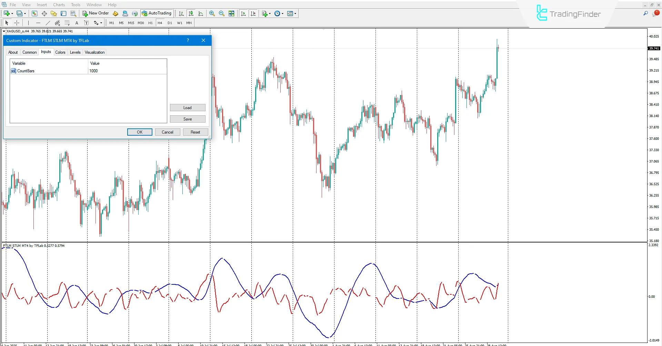Screen dimensions: 662x346
Task: Open a New Order window
Action: [96, 13]
